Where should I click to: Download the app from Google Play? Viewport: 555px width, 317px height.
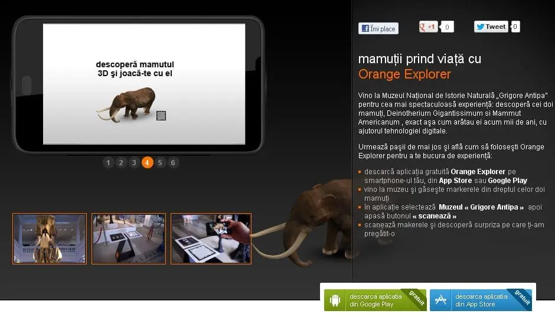(x=375, y=300)
